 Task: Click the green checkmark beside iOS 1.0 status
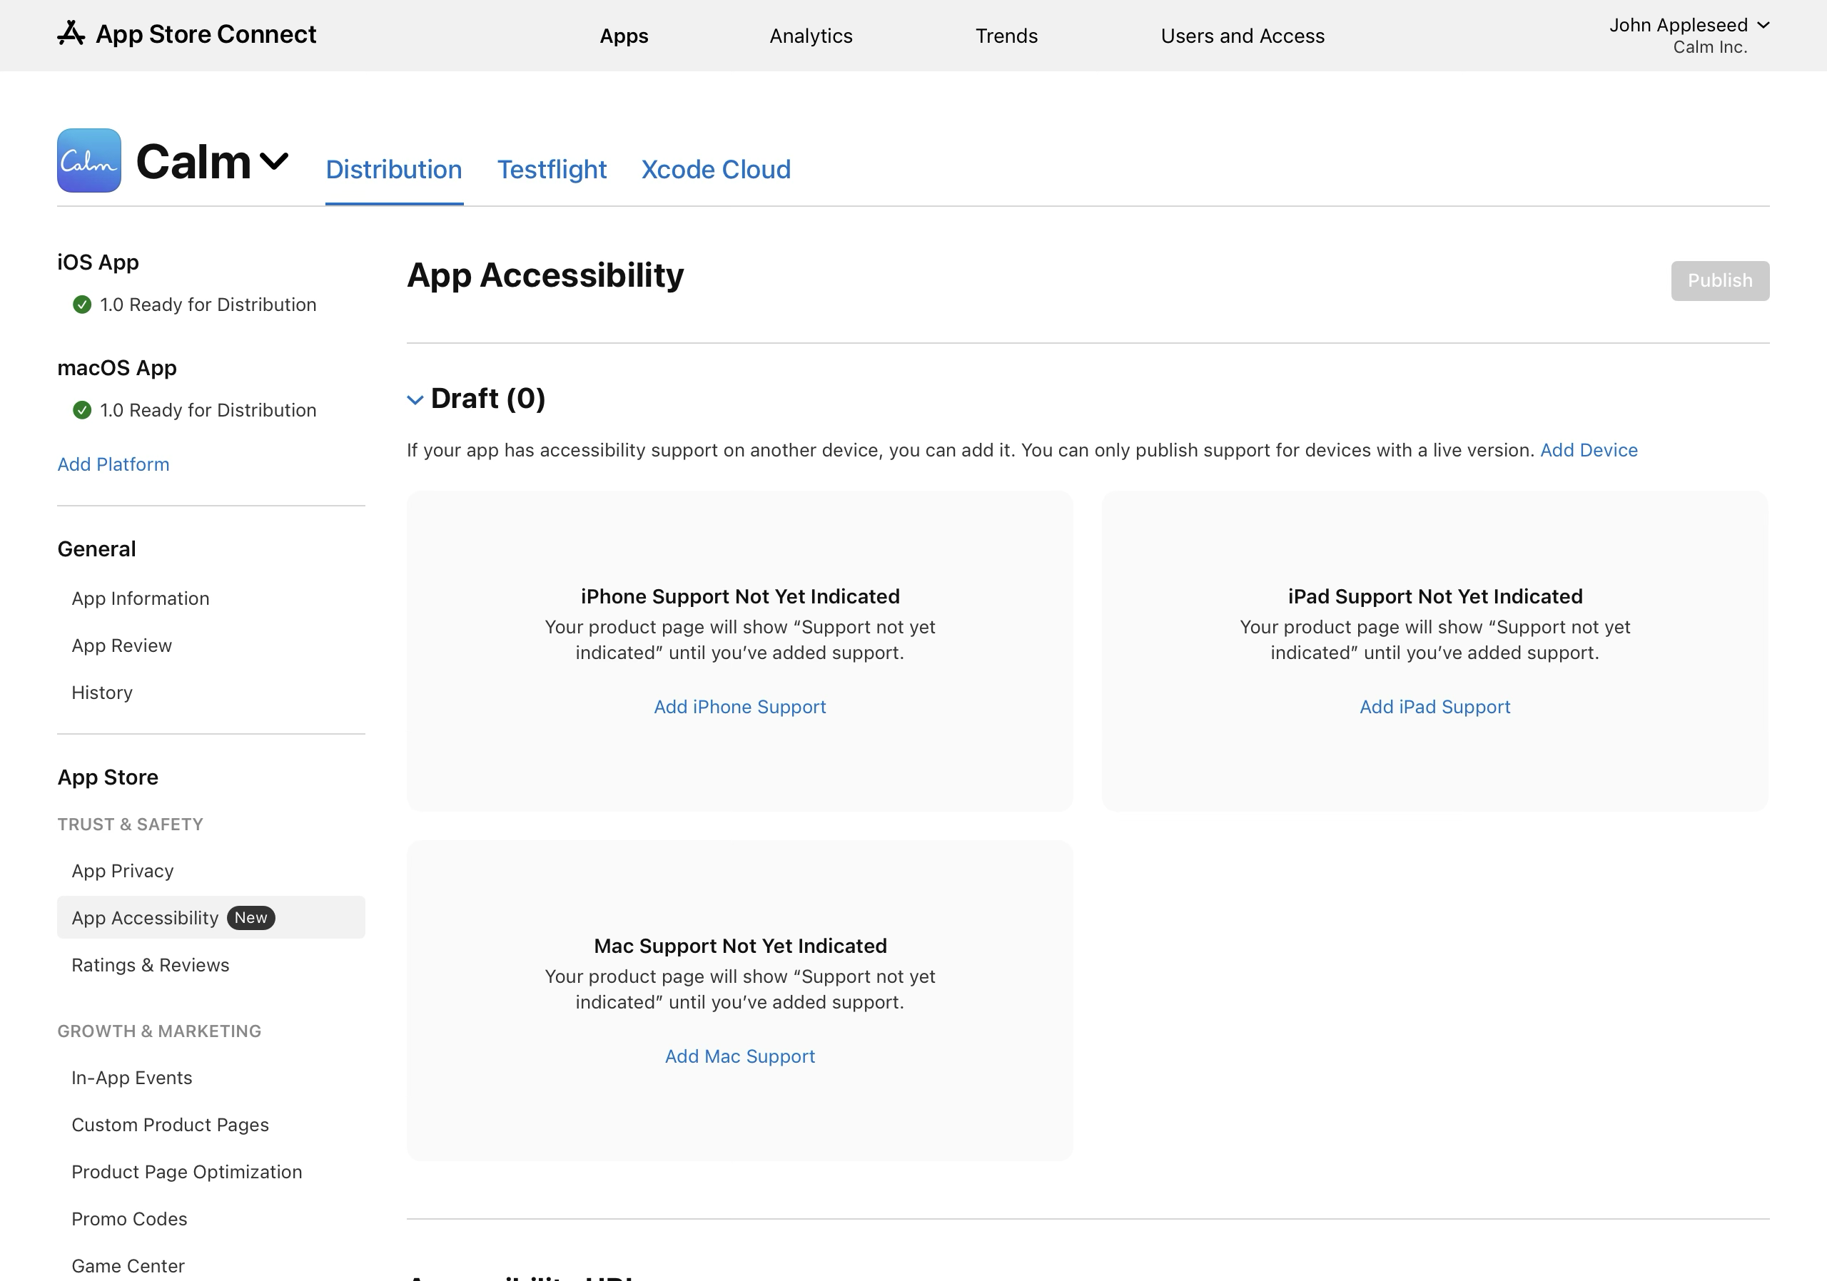click(82, 305)
